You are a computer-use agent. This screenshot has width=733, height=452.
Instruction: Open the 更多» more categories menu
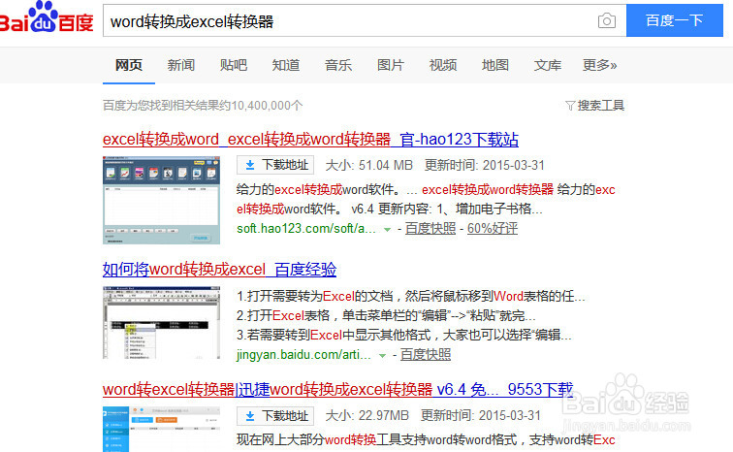599,65
